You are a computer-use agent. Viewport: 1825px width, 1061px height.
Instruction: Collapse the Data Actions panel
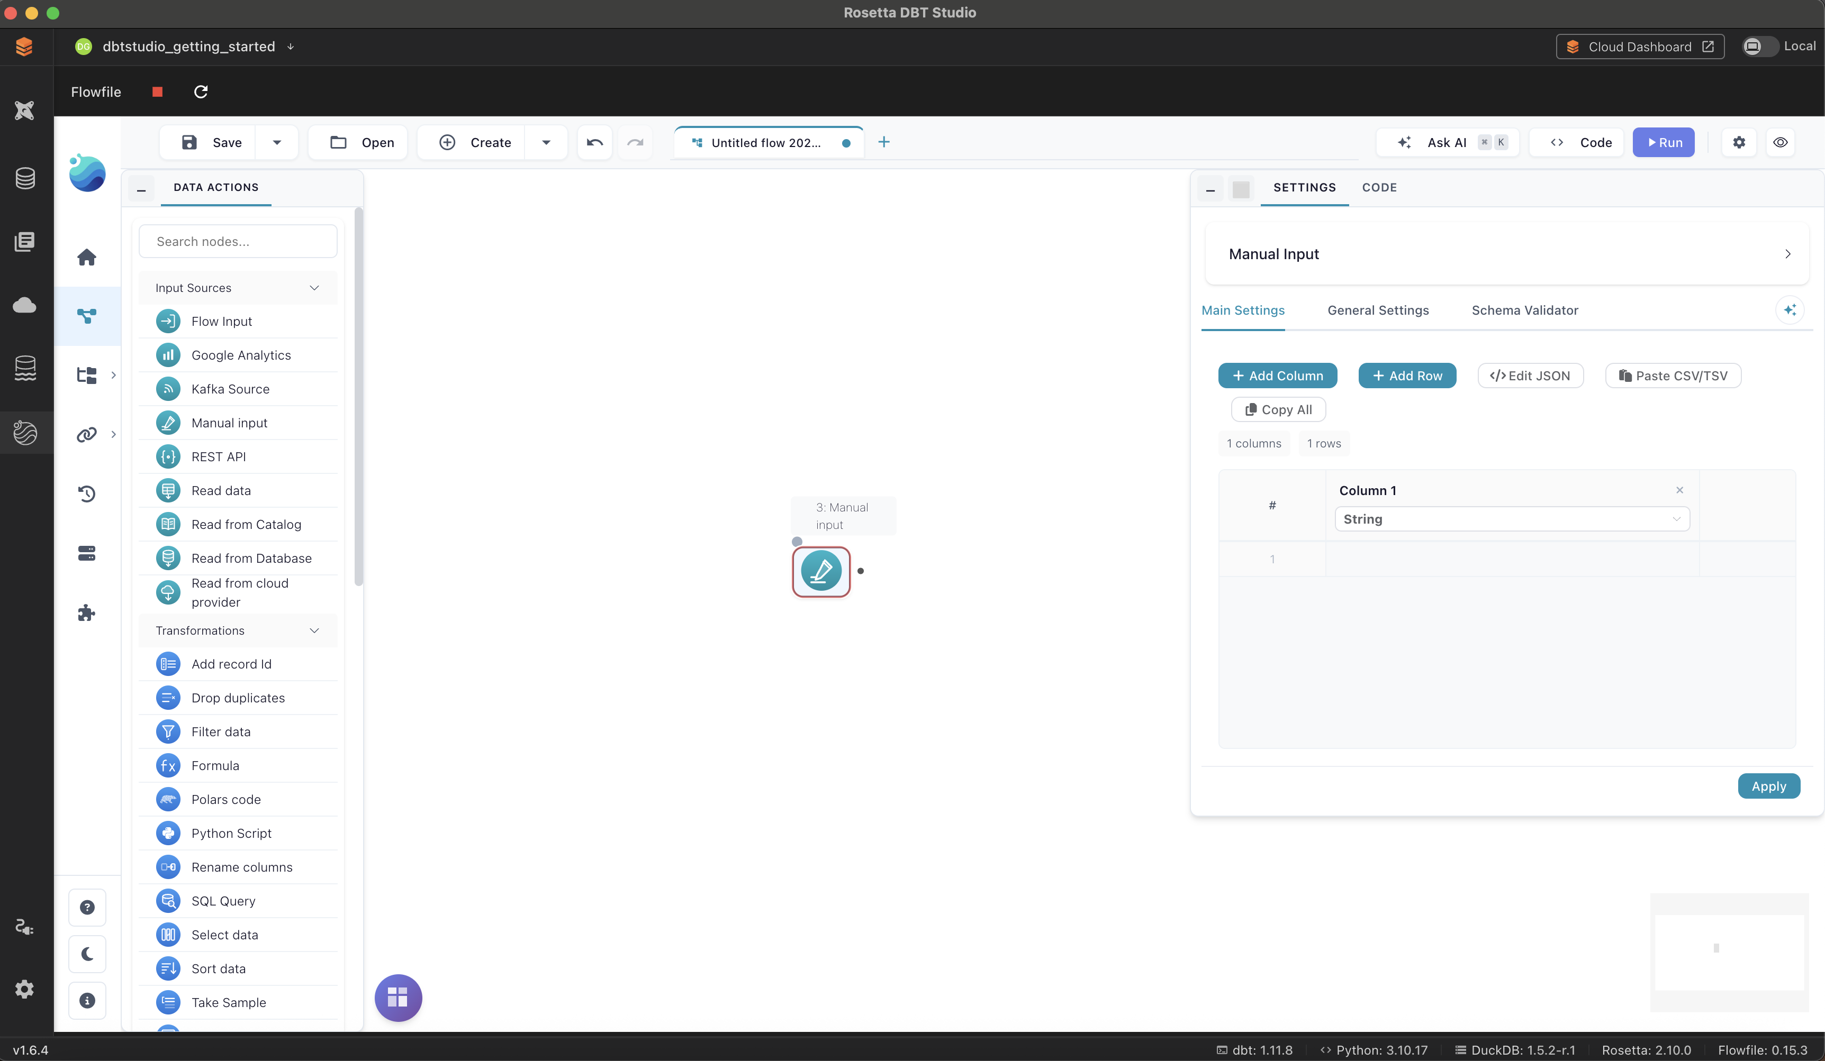tap(141, 188)
